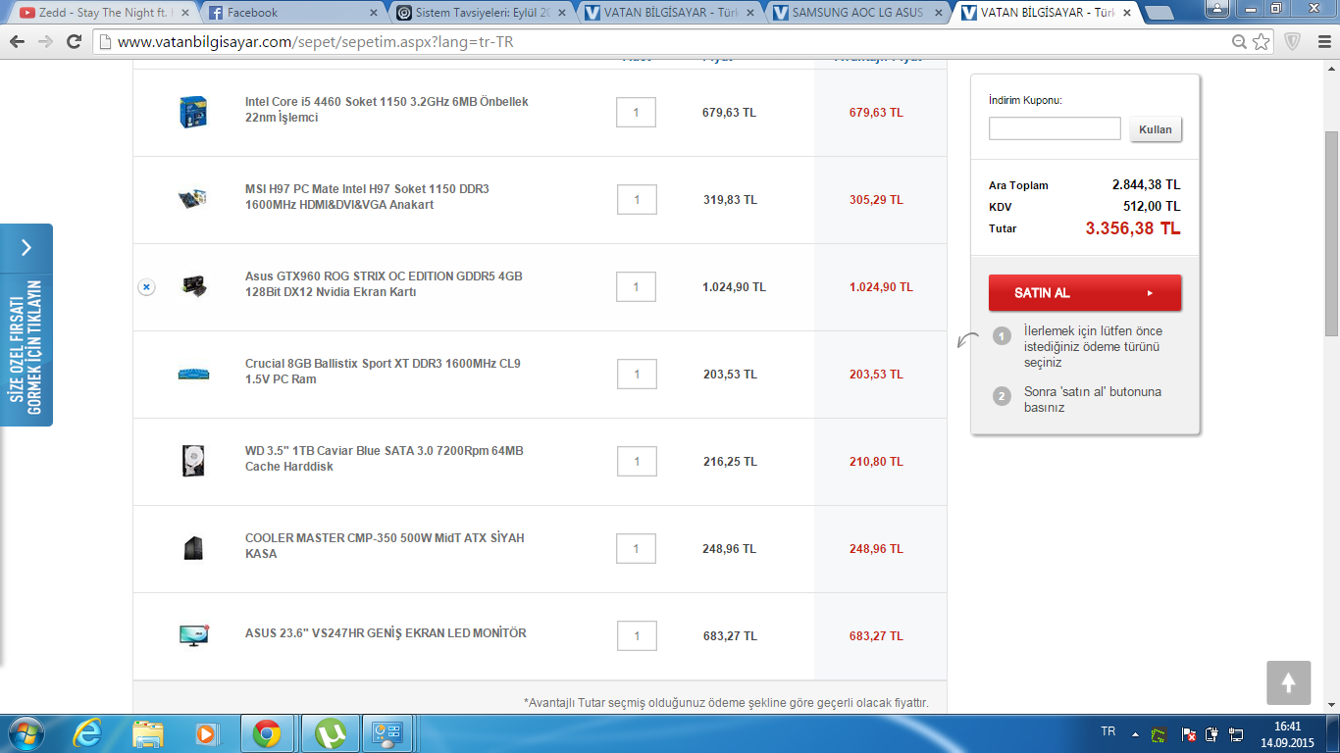This screenshot has width=1340, height=753.
Task: Close the active VATAN BİLGİSAYAR tab
Action: (1128, 13)
